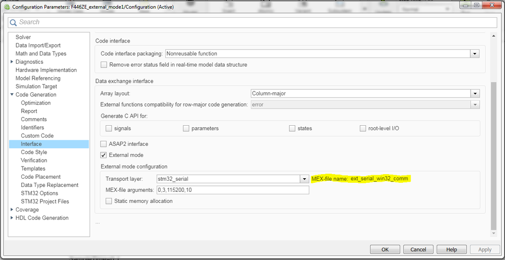Click the Cancel button
Screen dimensions: 505x260
point(419,249)
